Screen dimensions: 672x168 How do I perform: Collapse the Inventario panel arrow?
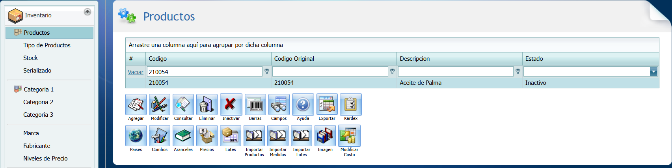[87, 12]
